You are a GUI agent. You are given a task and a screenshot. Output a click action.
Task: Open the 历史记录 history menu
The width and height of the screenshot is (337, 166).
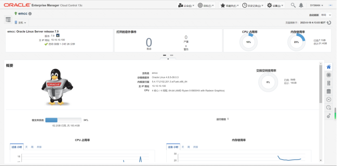tap(253, 5)
